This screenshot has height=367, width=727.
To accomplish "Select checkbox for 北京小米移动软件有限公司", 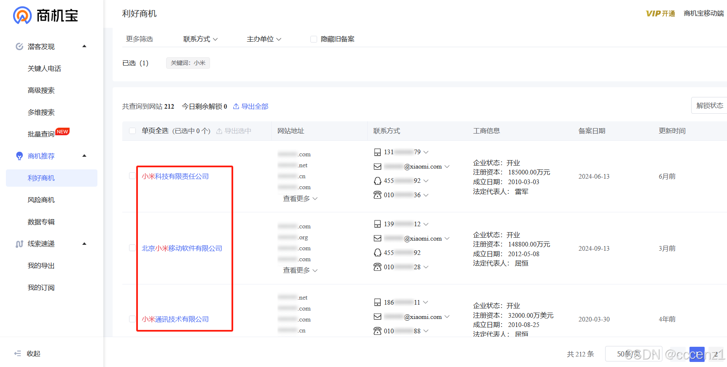I will coord(132,248).
